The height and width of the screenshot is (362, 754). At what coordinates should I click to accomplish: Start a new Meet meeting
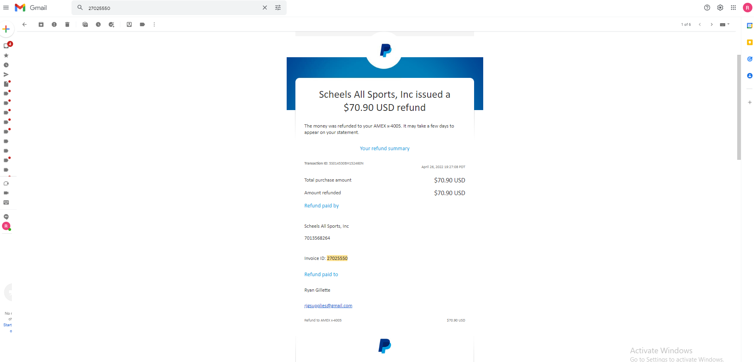[6, 184]
